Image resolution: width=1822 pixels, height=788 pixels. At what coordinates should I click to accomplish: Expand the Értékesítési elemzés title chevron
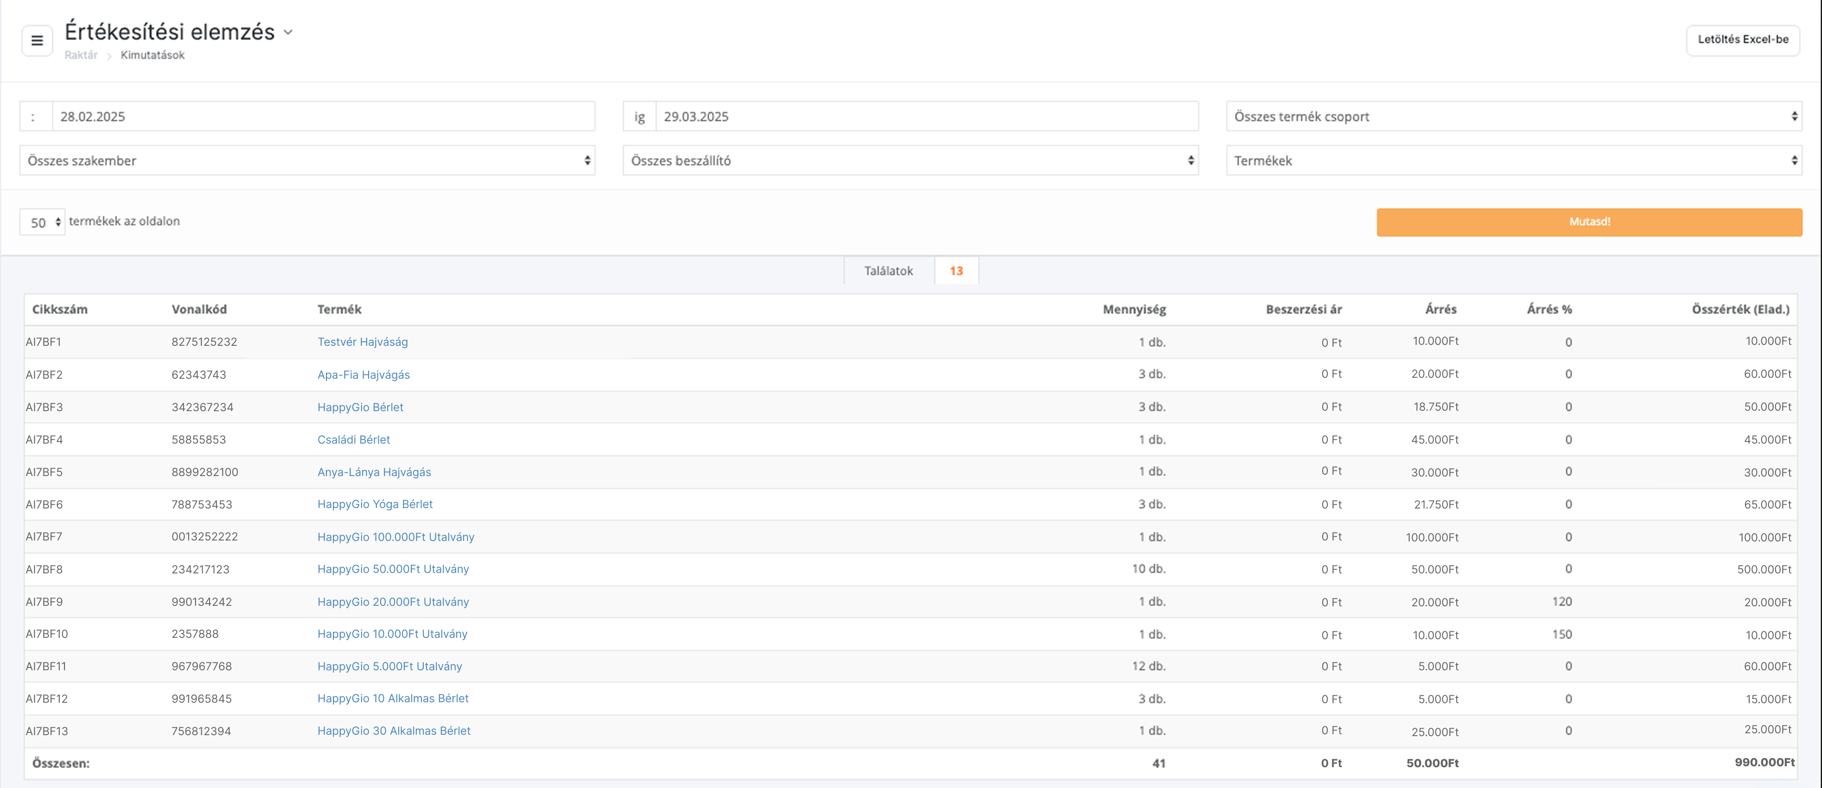tap(288, 32)
